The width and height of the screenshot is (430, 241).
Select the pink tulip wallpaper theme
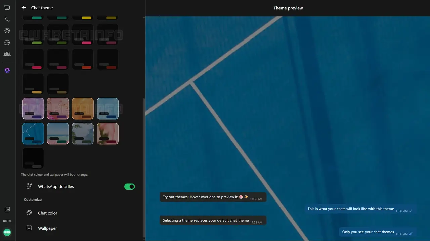pyautogui.click(x=107, y=134)
